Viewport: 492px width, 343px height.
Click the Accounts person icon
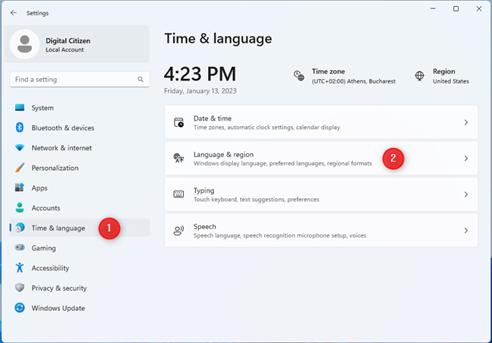point(20,208)
